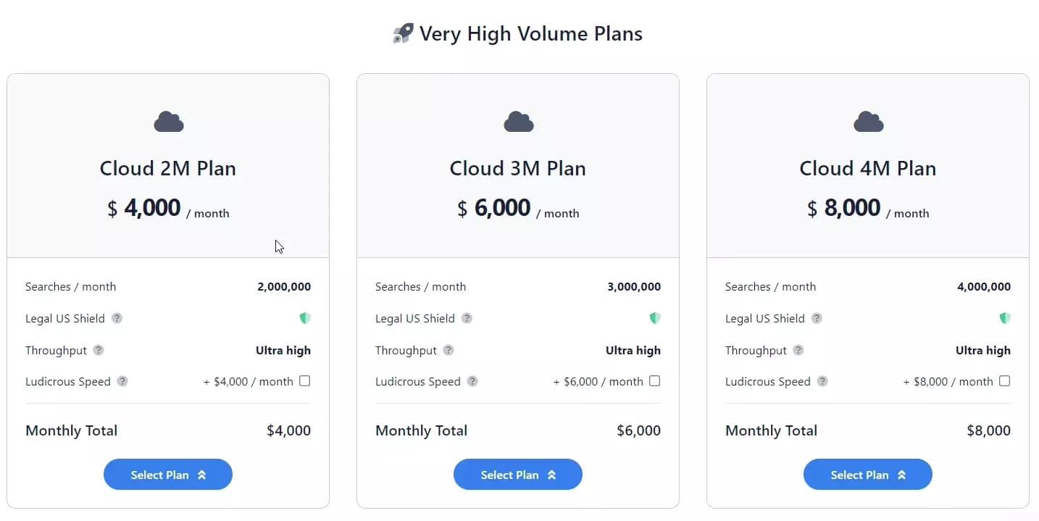The image size is (1039, 521).
Task: Select the Cloud 3M Plan
Action: tap(518, 475)
